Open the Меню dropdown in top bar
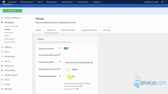This screenshot has height=94, width=168. coord(40,2)
